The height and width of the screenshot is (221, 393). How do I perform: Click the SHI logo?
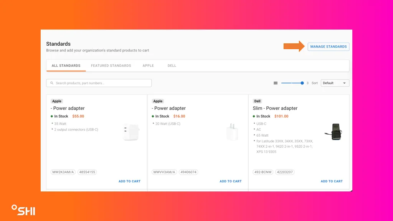click(x=23, y=210)
